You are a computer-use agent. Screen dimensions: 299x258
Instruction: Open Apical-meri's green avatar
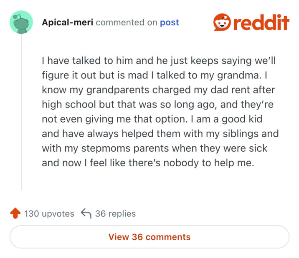click(x=21, y=22)
